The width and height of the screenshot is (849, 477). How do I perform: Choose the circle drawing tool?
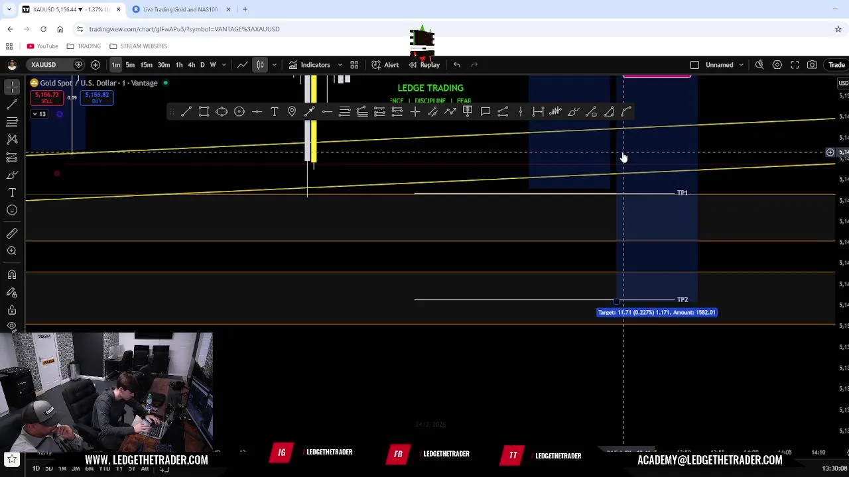click(239, 112)
